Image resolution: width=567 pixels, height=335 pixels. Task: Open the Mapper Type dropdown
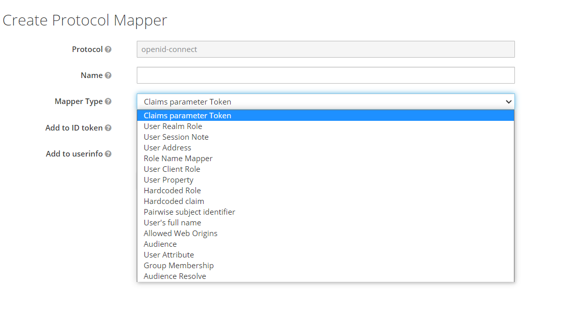pyautogui.click(x=326, y=101)
